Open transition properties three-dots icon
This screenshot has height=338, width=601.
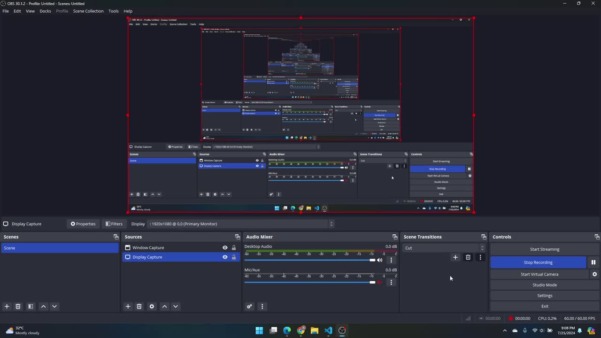click(480, 257)
